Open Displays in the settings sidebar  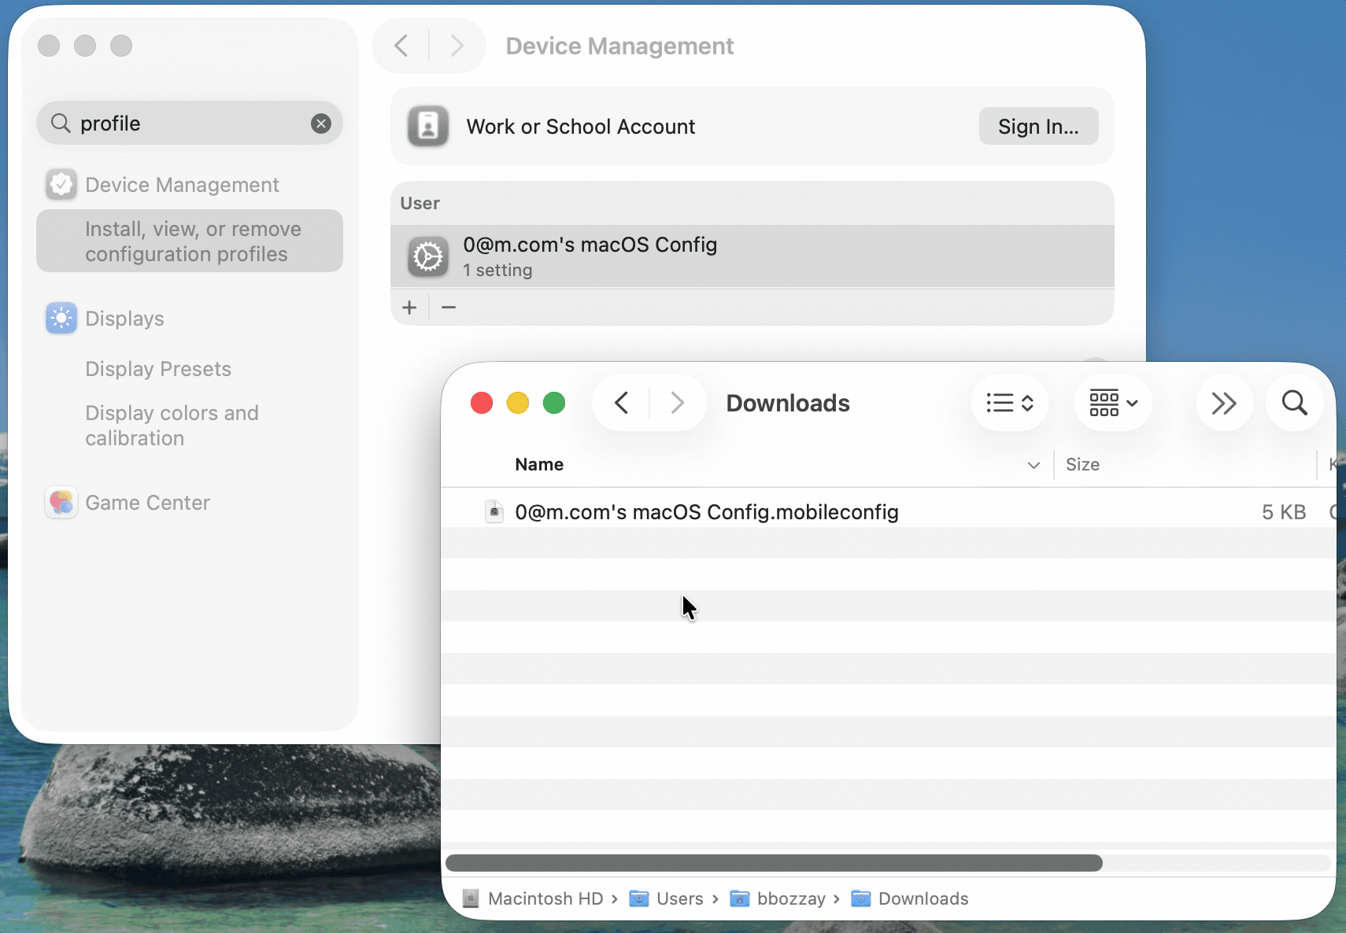click(124, 319)
